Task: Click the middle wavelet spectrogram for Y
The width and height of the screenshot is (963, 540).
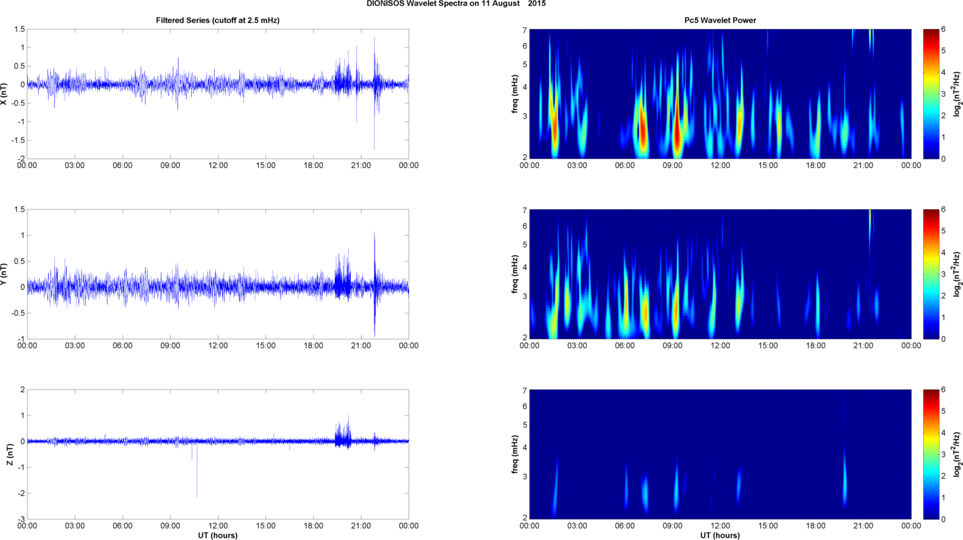Action: [x=720, y=274]
